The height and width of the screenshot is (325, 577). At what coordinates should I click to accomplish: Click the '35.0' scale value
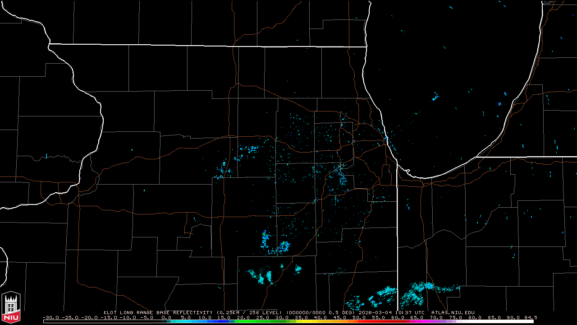(302, 317)
